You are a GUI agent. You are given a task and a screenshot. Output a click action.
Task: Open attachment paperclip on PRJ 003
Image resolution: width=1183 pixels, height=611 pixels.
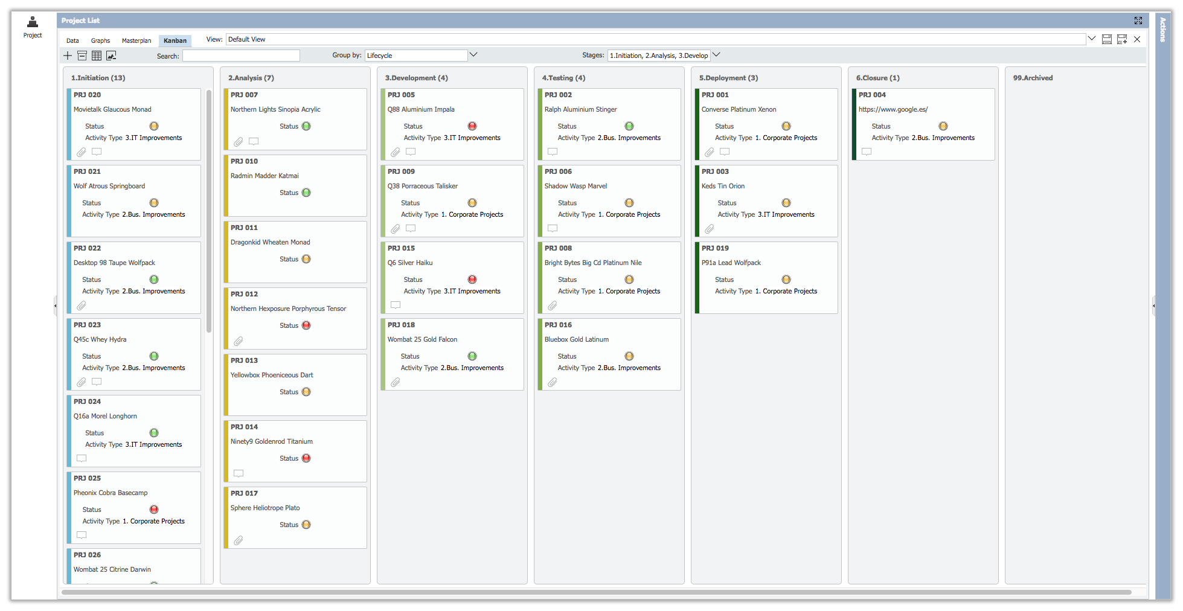pyautogui.click(x=710, y=229)
